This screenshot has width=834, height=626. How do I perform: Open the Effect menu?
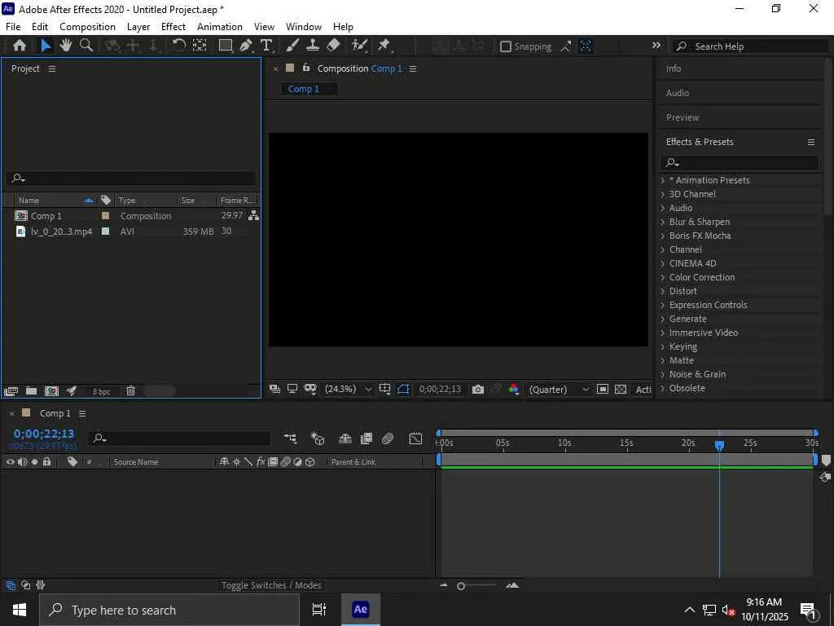click(173, 27)
